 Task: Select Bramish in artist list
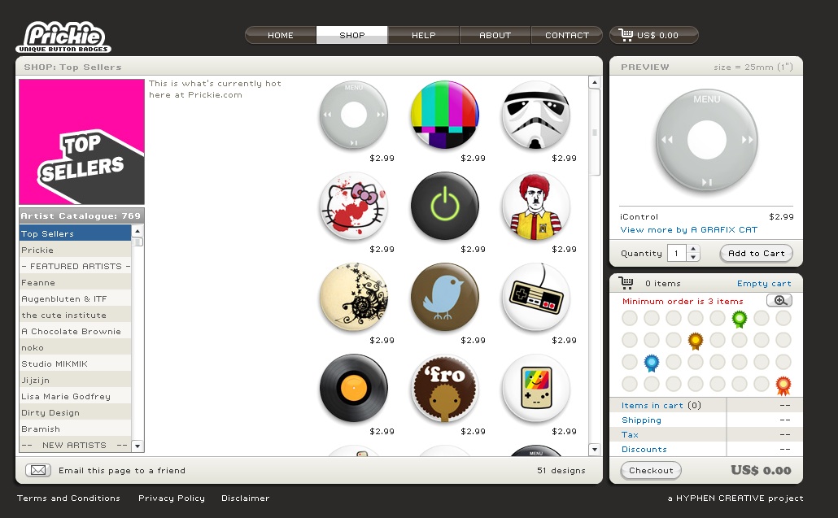coord(76,429)
